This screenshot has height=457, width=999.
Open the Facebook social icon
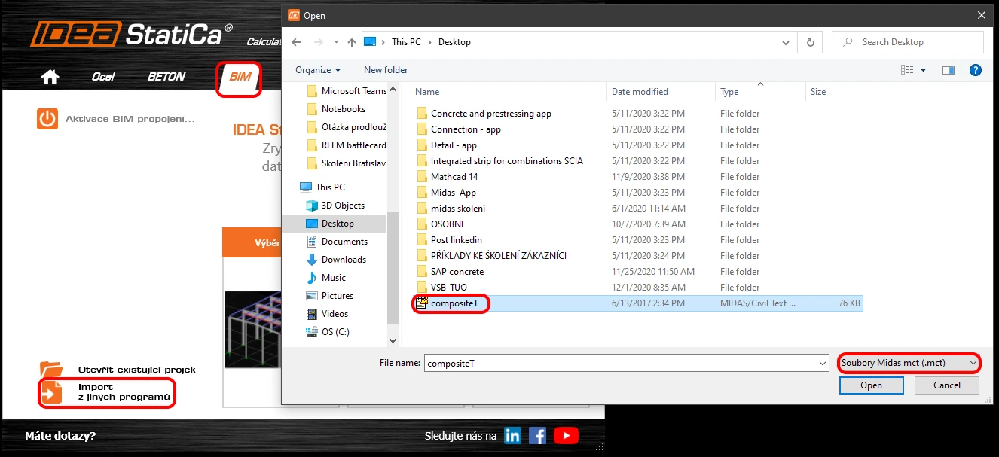point(537,435)
